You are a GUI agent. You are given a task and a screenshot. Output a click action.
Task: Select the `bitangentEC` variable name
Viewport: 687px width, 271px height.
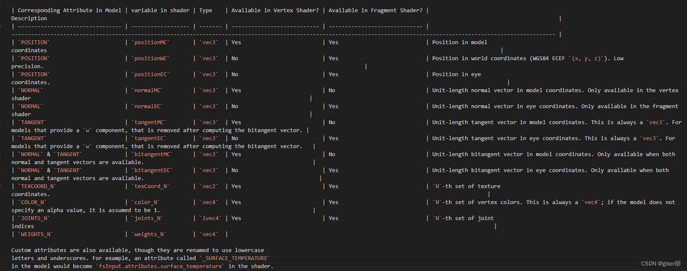152,170
